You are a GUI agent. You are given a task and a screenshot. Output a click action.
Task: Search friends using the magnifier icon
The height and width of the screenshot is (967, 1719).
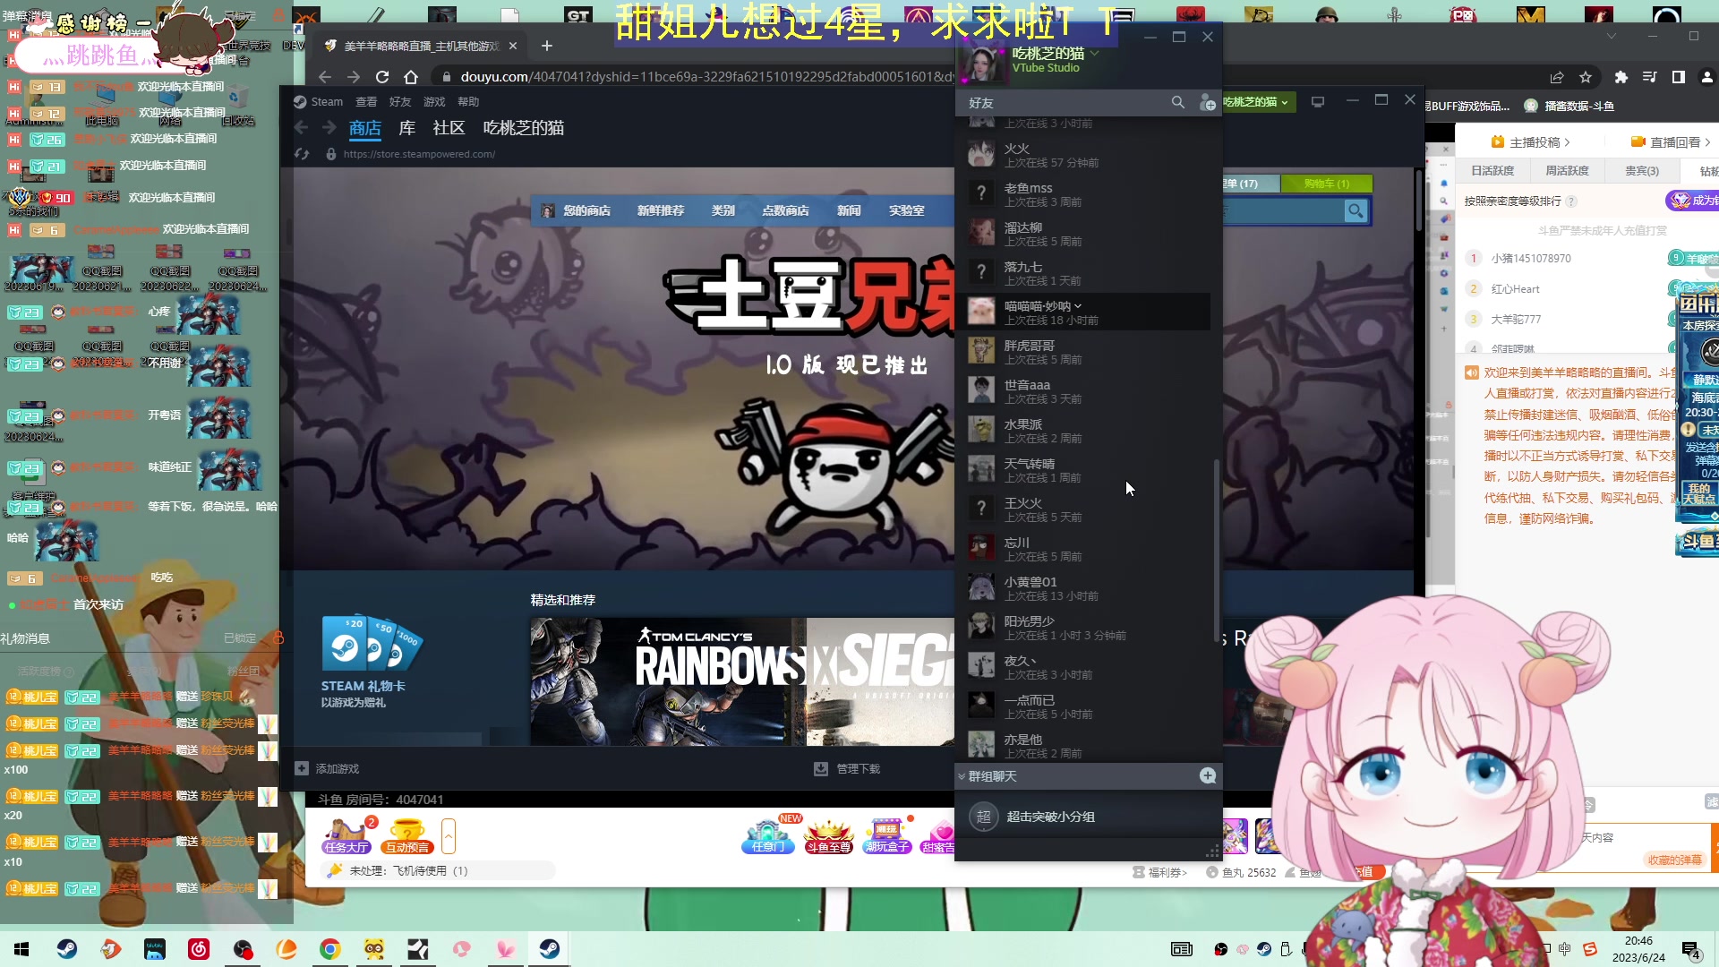(x=1177, y=103)
